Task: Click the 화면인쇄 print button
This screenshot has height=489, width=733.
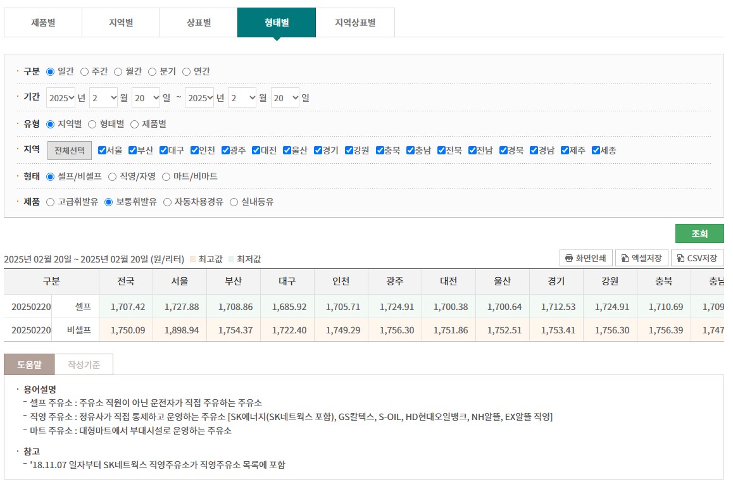Action: 586,258
